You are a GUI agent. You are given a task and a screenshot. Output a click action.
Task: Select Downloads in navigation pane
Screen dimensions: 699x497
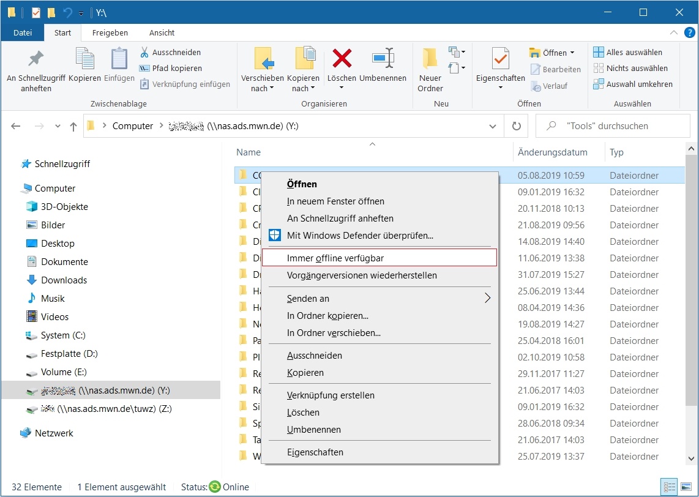[x=64, y=280]
